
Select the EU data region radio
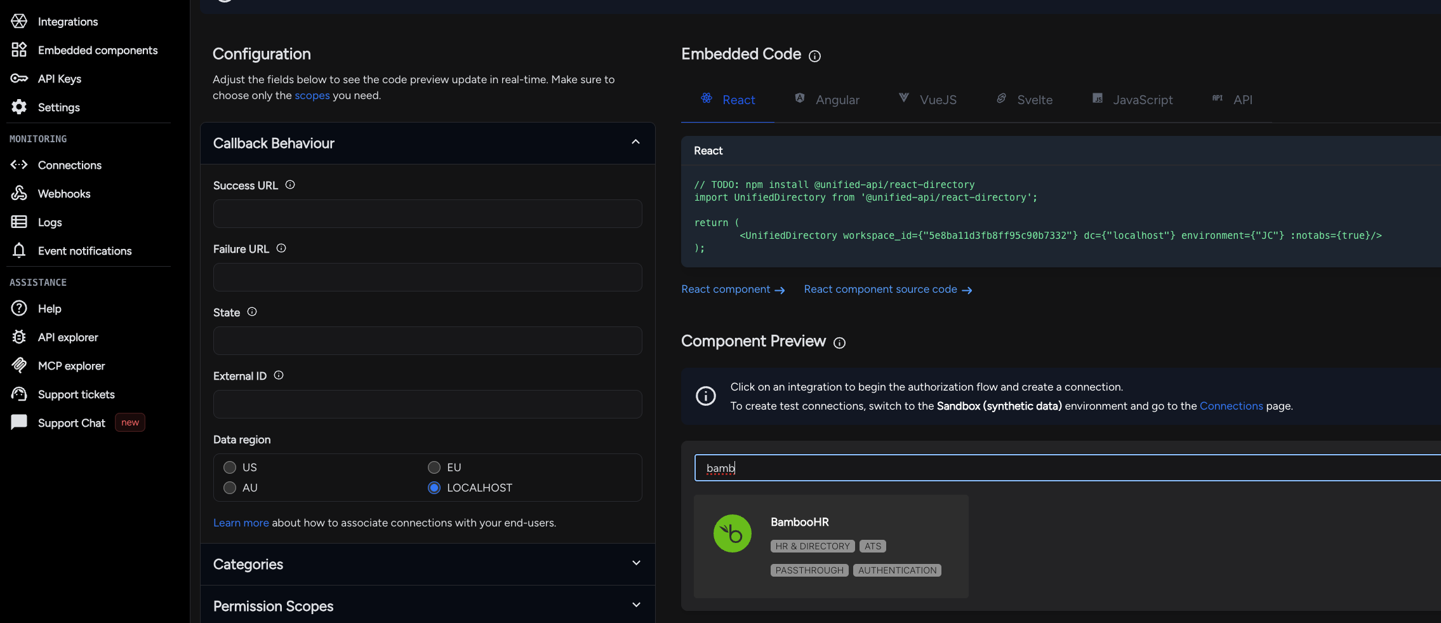pos(434,467)
